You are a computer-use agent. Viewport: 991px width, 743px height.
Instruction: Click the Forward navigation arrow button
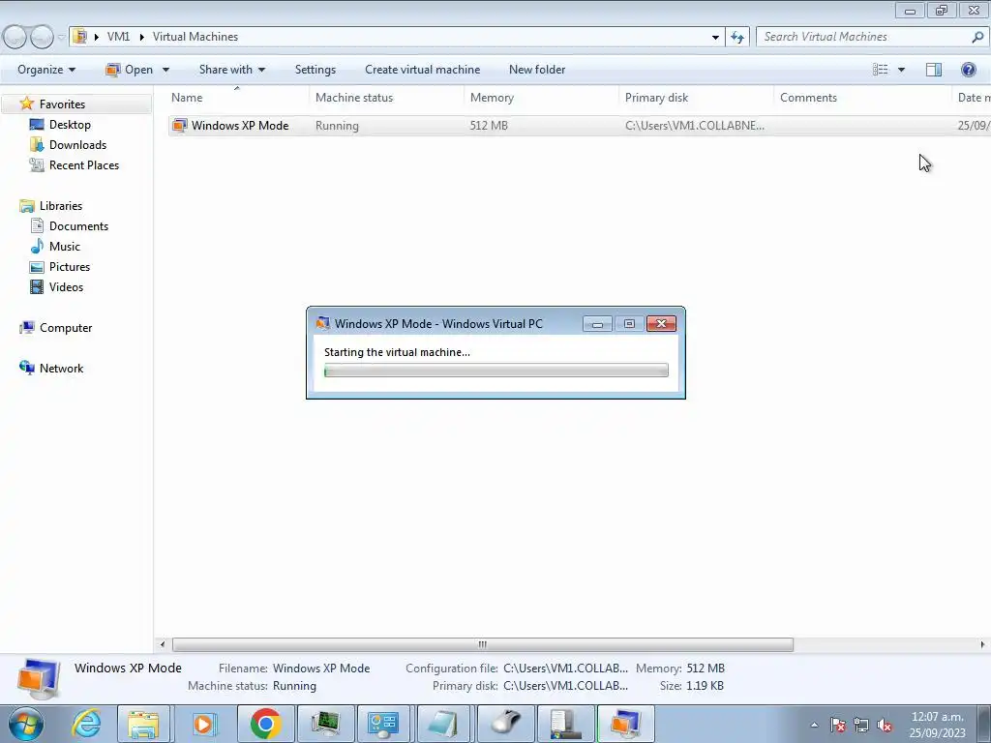pos(42,37)
